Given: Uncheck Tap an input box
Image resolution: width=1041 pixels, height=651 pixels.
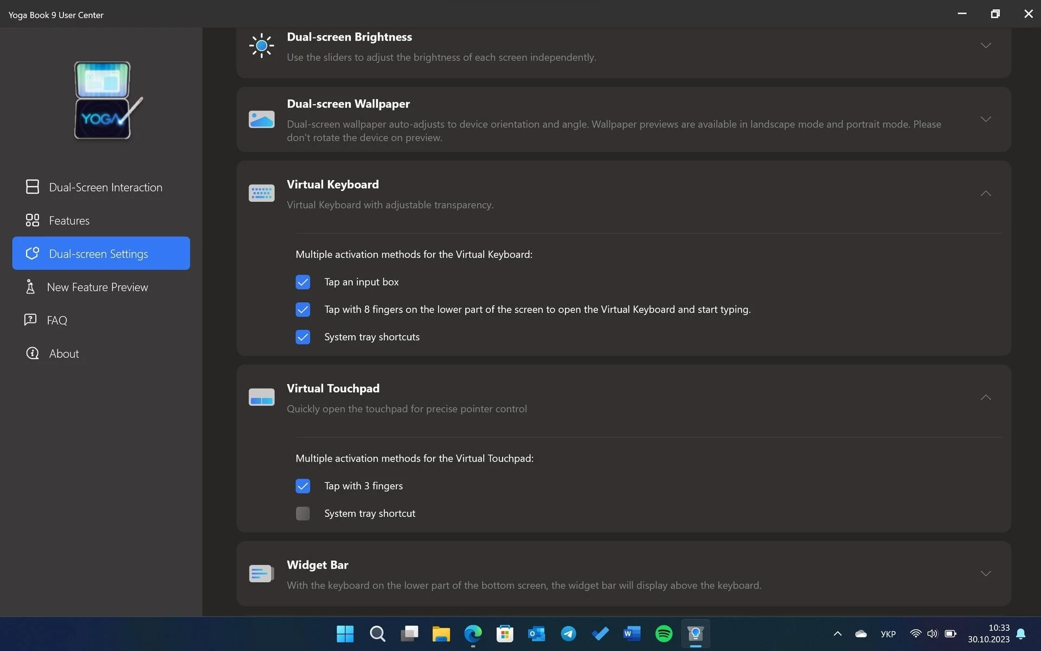Looking at the screenshot, I should pos(303,282).
